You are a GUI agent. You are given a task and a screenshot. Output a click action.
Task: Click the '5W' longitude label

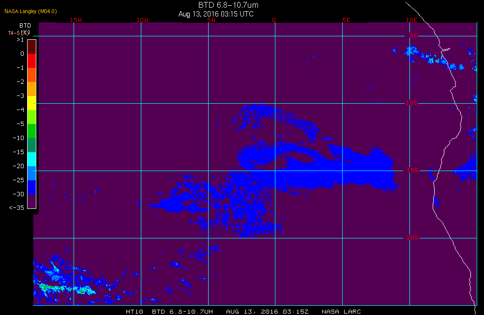tap(212, 20)
